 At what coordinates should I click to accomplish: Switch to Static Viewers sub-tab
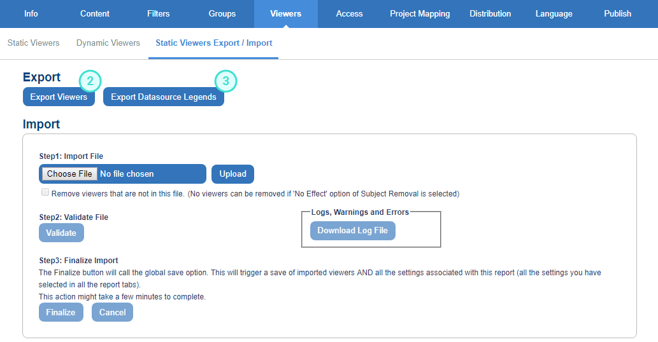pos(34,43)
